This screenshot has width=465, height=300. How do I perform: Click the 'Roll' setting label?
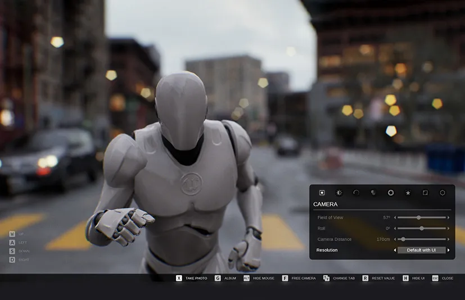tap(321, 228)
